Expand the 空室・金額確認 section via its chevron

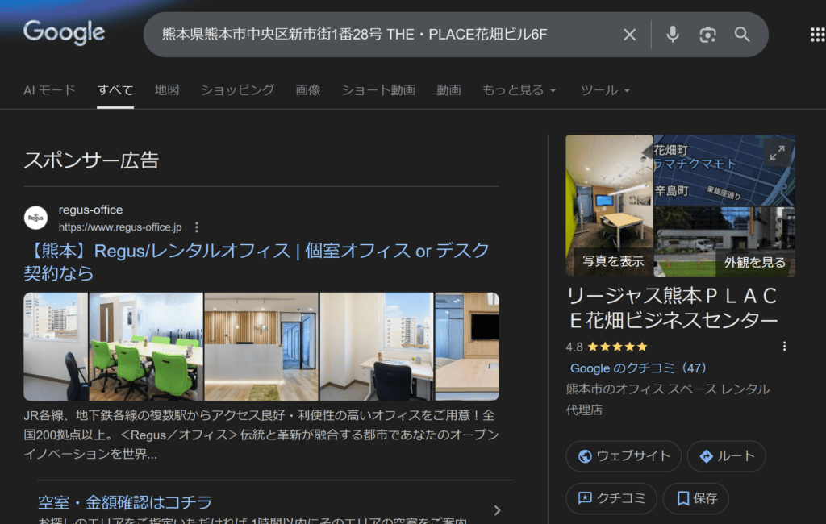498,509
